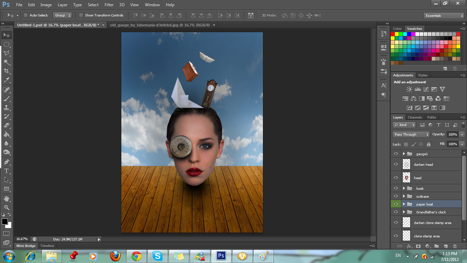Viewport: 467px width, 263px height.
Task: Enable Show Transform Controls checkbox
Action: click(81, 15)
